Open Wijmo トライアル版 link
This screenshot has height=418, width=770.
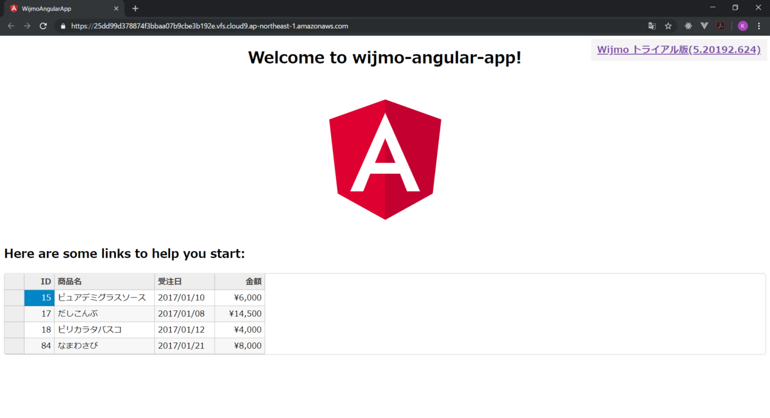[678, 49]
